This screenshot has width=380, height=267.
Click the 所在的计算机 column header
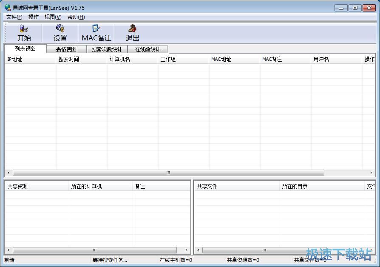(x=101, y=186)
